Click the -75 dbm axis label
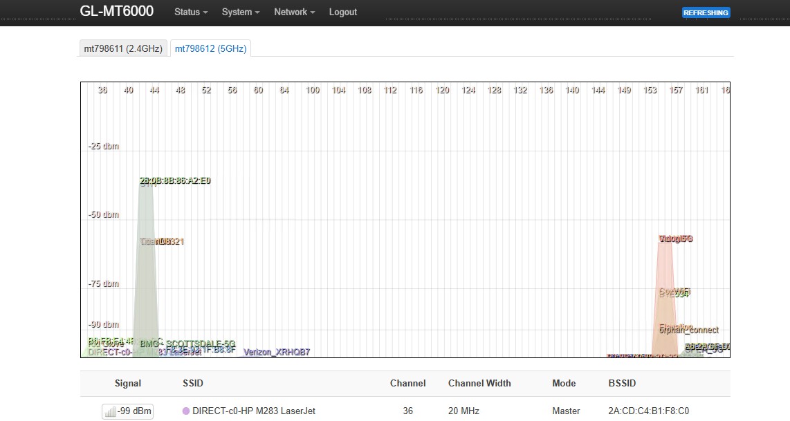Screen dimensions: 790x421 click(103, 283)
